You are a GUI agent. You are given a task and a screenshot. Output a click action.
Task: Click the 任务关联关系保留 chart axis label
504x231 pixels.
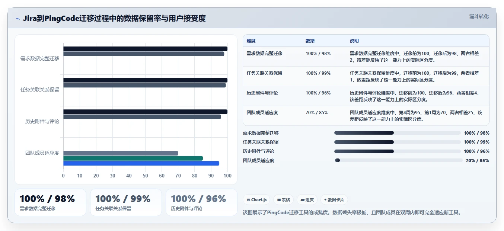[40, 90]
